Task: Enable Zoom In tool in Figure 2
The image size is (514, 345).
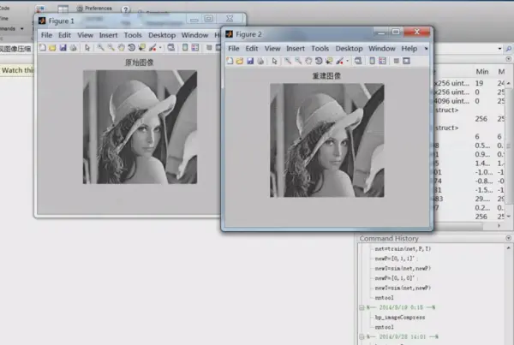Action: tap(288, 61)
